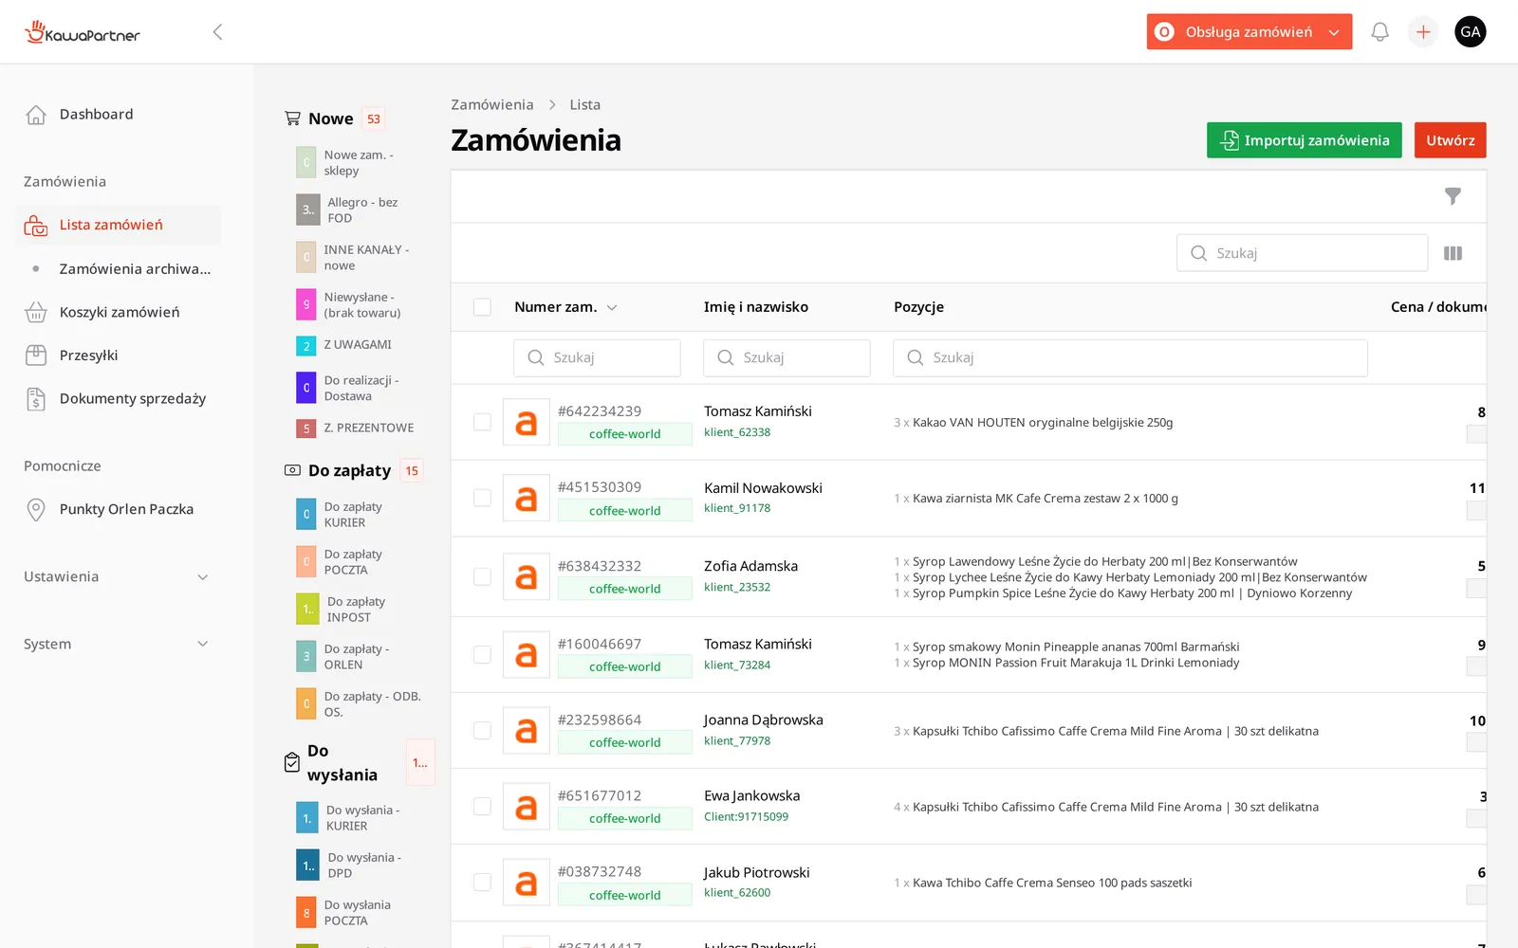Click the KawaPartner logo
The width and height of the screenshot is (1518, 948).
tap(83, 33)
